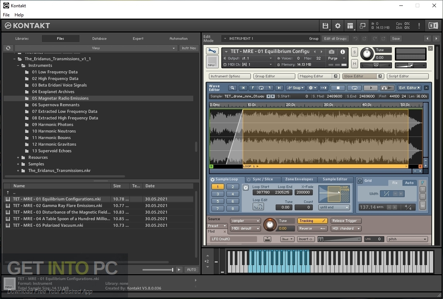Toggle Tracking button in Source module
The image size is (443, 299).
312,221
